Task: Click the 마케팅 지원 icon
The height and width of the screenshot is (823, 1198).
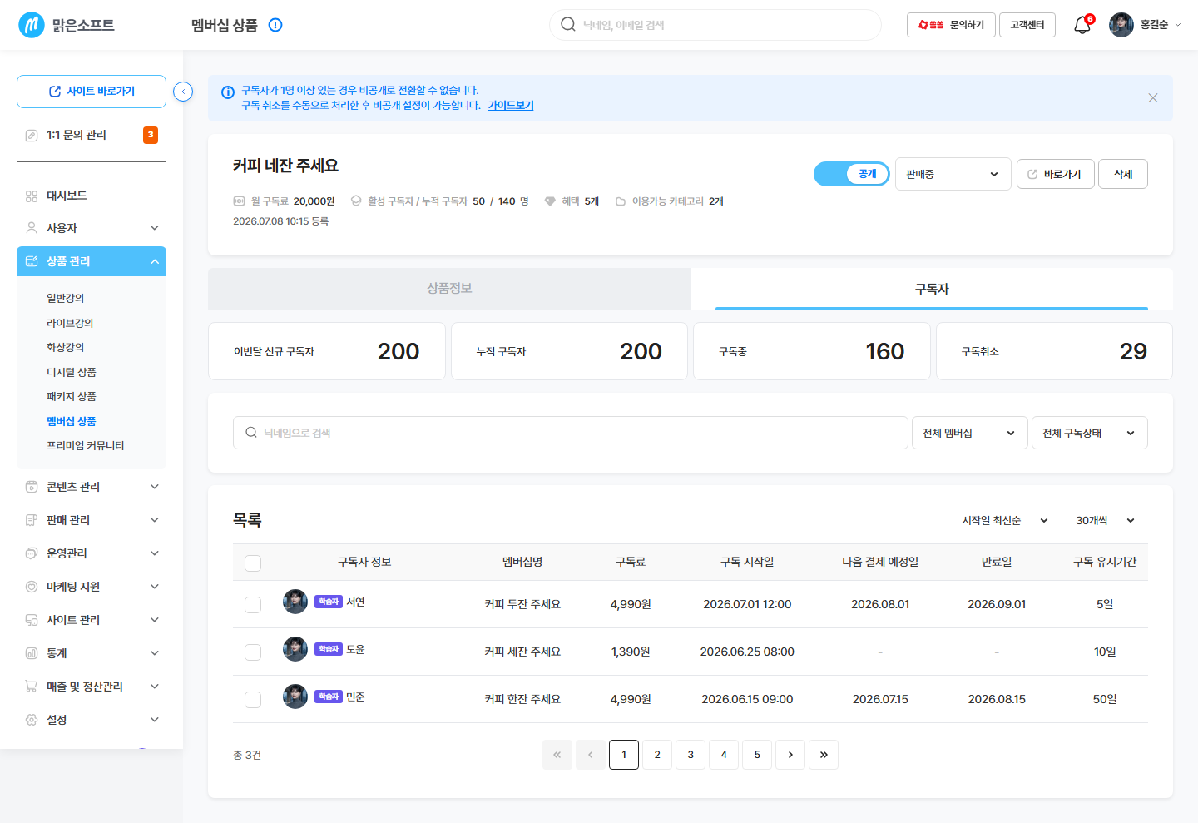Action: click(32, 587)
